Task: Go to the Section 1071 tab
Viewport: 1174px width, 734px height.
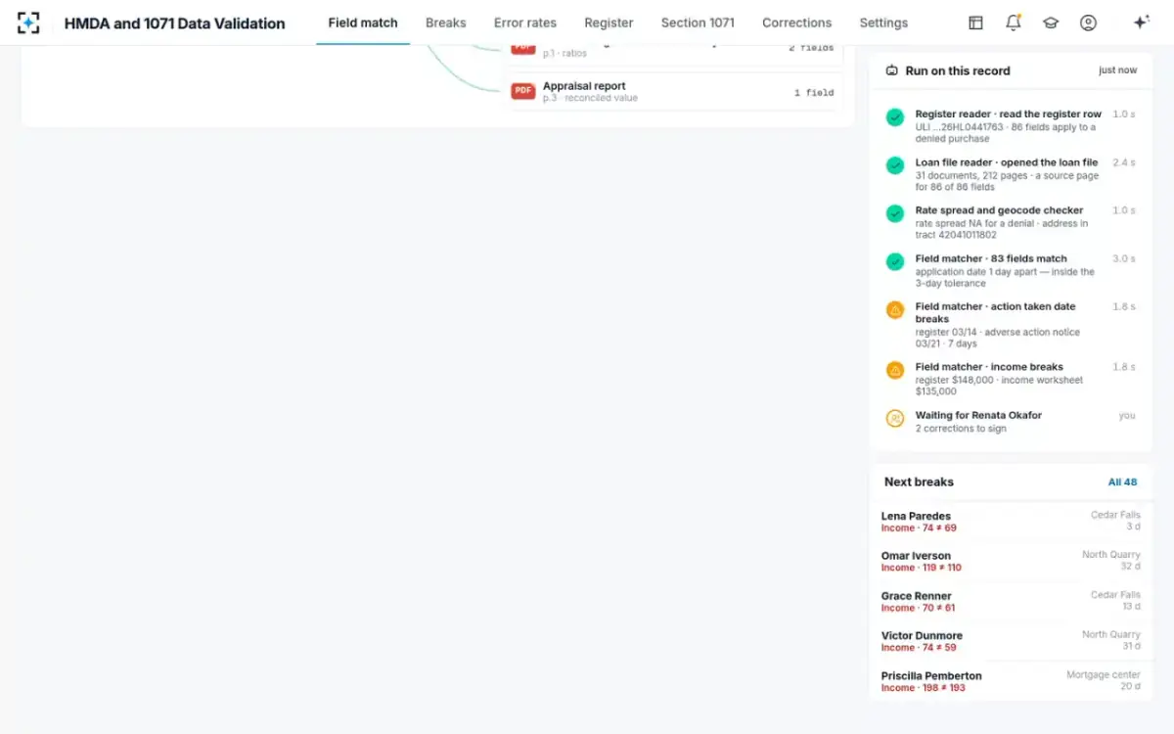Action: pos(698,23)
